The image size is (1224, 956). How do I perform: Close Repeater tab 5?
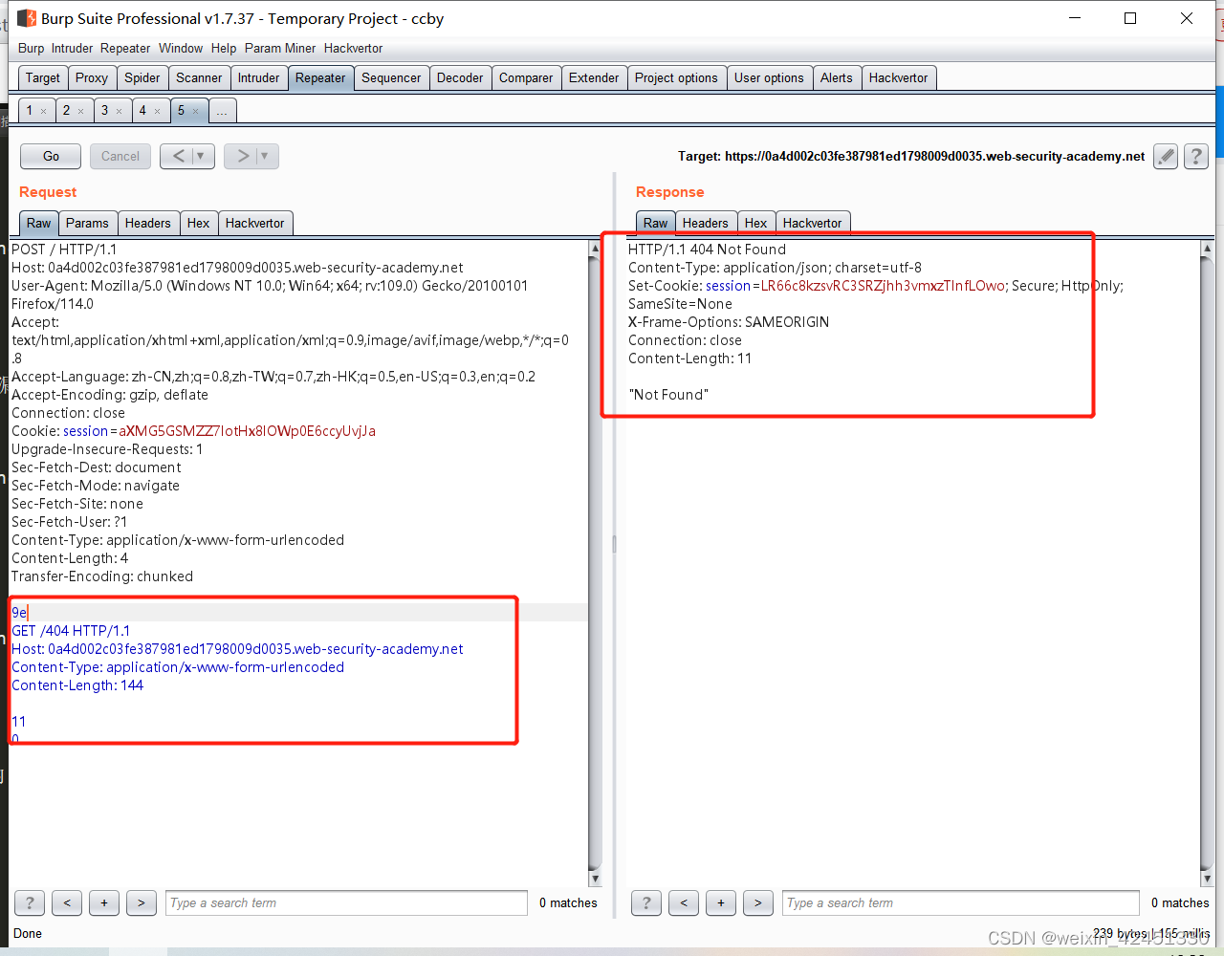point(195,111)
